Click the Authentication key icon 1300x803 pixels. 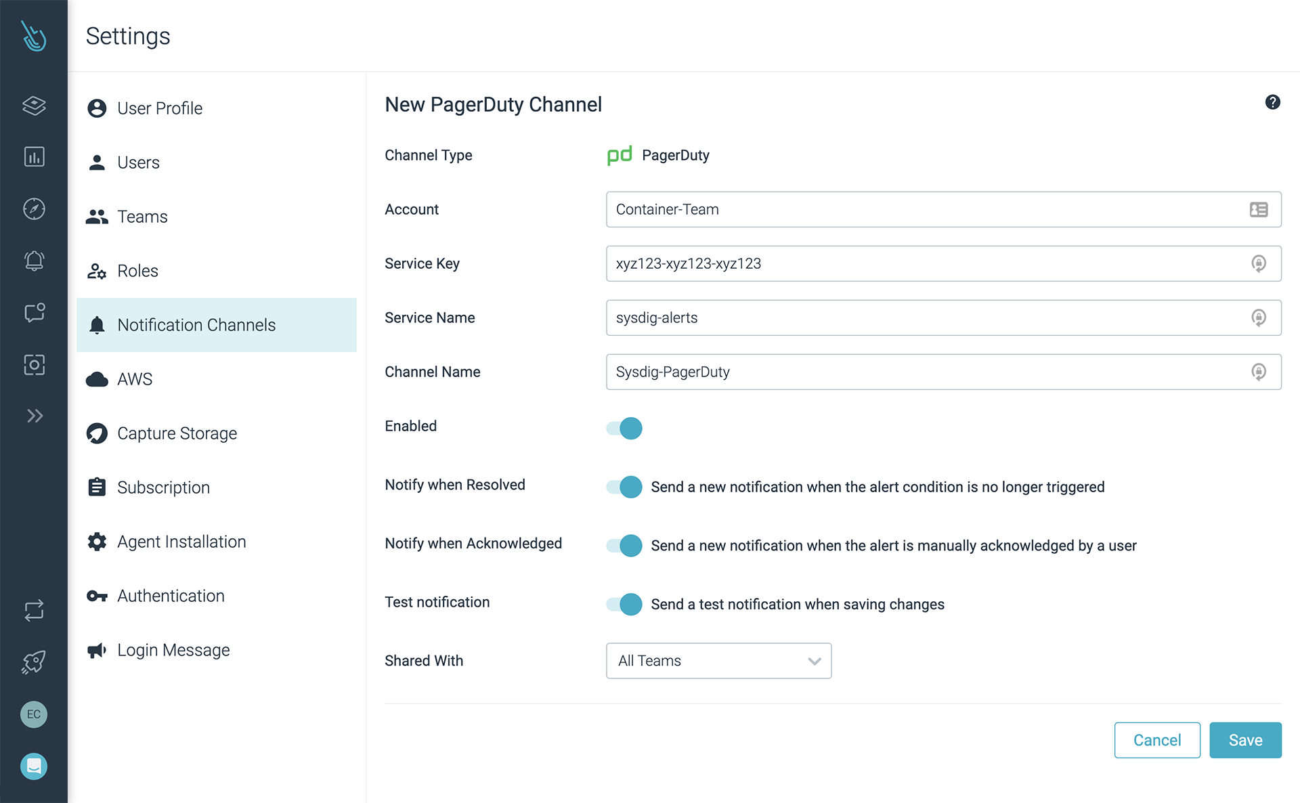pos(97,596)
